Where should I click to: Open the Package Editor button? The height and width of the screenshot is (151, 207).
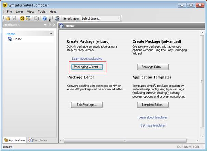click(x=153, y=67)
